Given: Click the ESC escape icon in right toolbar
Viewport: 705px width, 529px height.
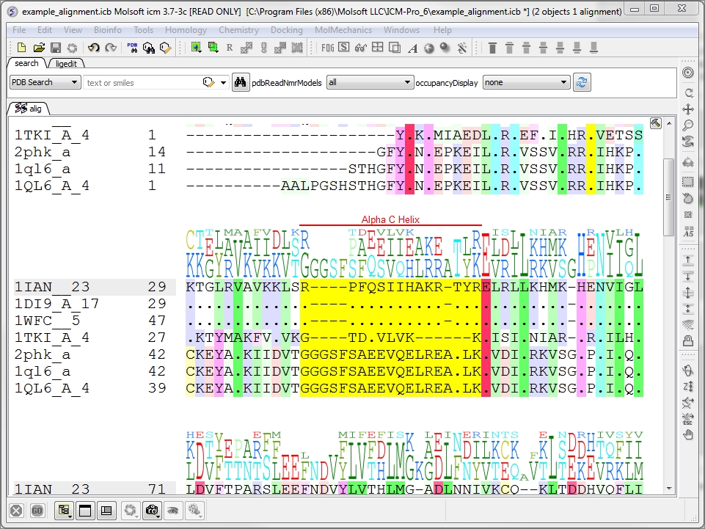Looking at the screenshot, I should pos(688,419).
